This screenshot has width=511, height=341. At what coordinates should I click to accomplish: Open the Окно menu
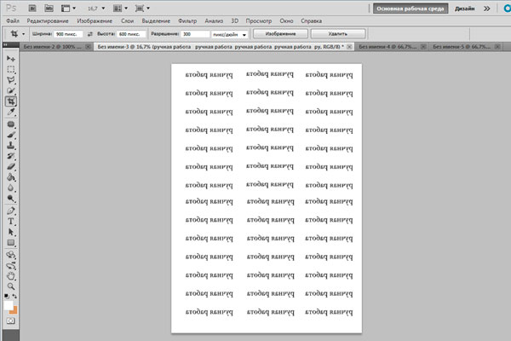point(286,20)
